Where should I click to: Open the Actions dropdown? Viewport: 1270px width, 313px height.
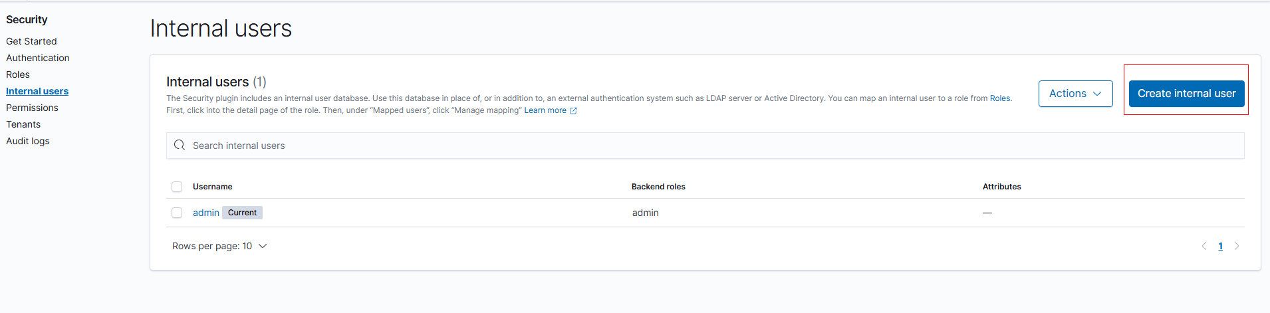tap(1075, 94)
